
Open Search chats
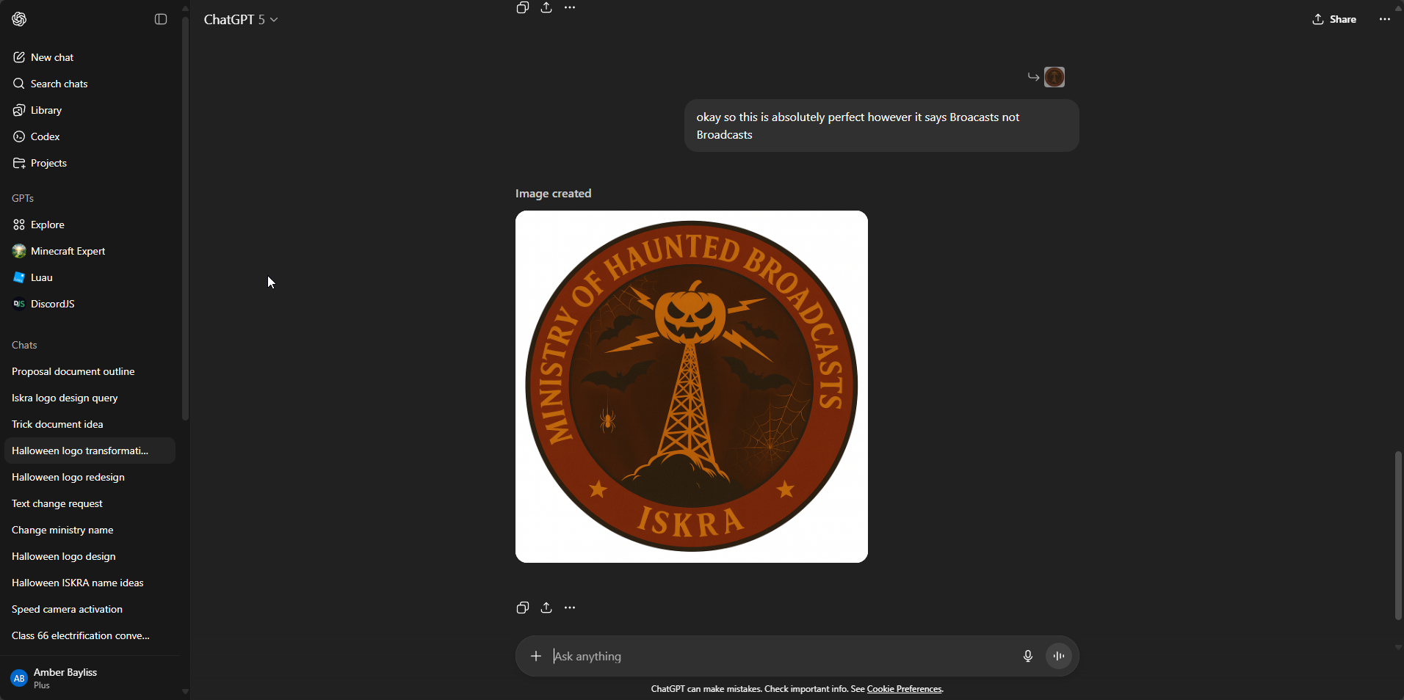pyautogui.click(x=59, y=84)
